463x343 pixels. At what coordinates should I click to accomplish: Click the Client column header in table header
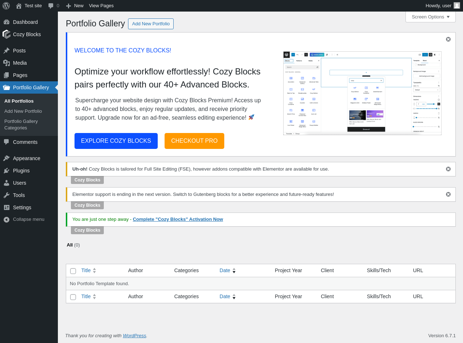327,270
